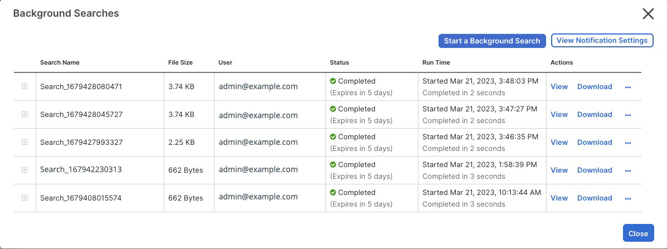Image resolution: width=667 pixels, height=249 pixels.
Task: Click Start a Background Search button
Action: coord(492,41)
